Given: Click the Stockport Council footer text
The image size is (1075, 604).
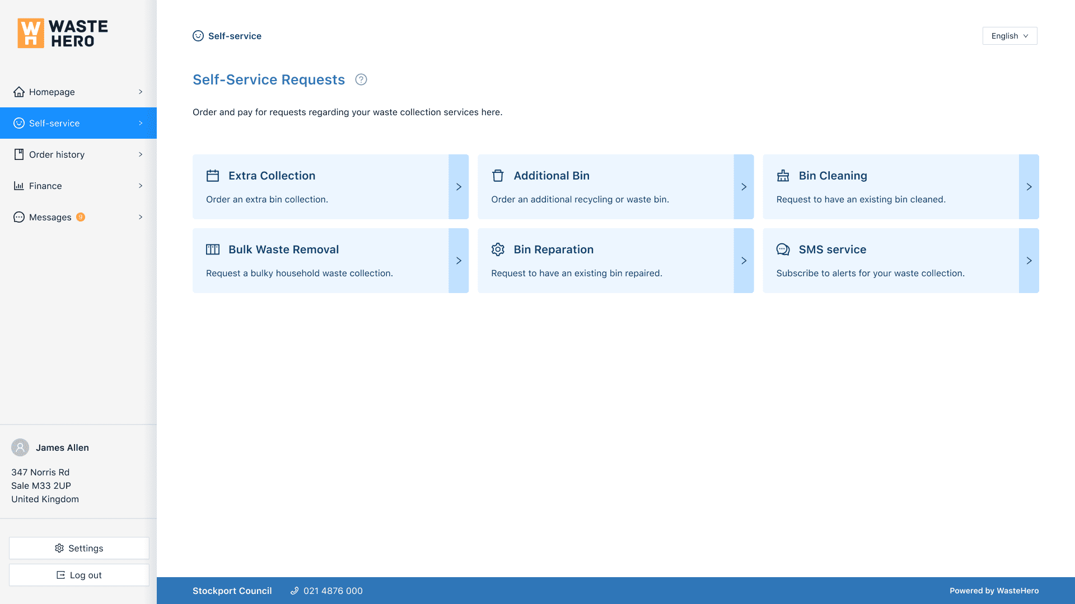Looking at the screenshot, I should [232, 591].
